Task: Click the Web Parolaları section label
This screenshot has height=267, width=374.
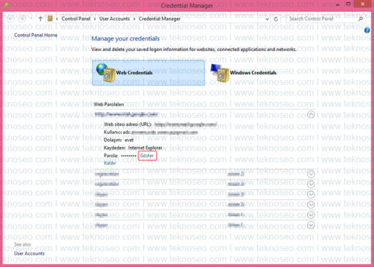Action: (x=109, y=104)
